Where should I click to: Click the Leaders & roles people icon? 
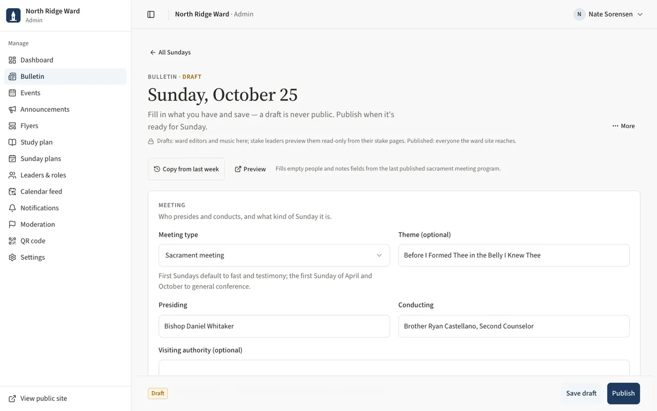click(13, 175)
